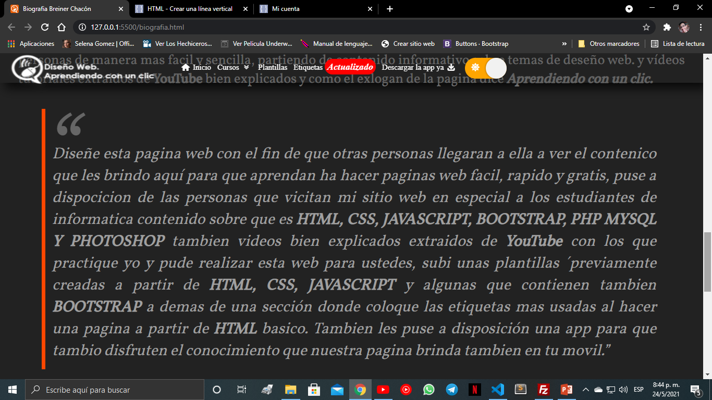
Task: Click the page vertical scrollbar thumb
Action: (707, 262)
